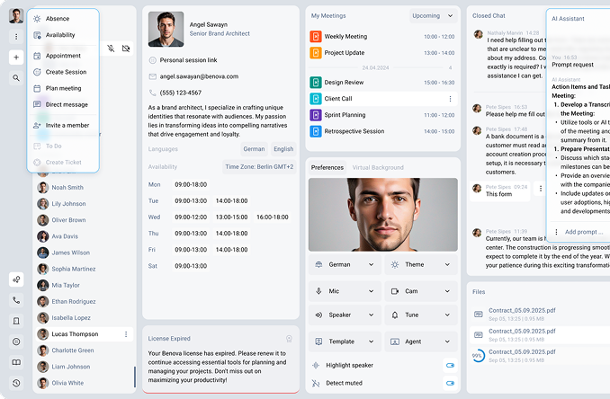Open three-dot options for Client Call meeting

450,99
